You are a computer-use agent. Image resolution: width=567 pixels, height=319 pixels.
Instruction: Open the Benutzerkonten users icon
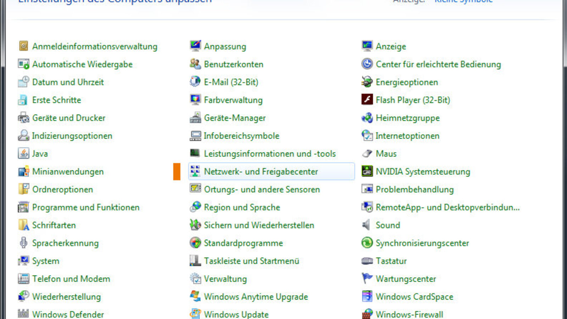click(x=195, y=64)
